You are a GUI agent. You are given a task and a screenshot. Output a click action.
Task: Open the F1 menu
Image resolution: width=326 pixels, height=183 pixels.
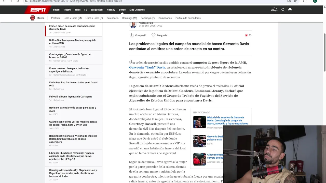point(86,10)
